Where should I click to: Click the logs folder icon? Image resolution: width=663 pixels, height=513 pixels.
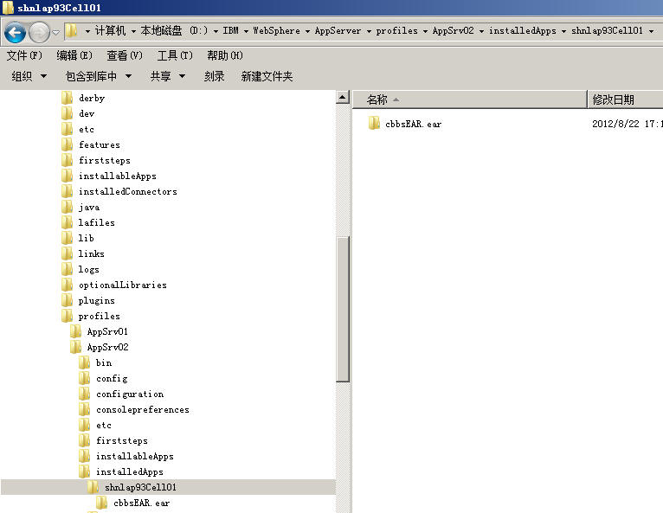tap(67, 269)
